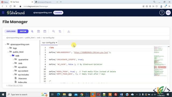
Task: Collapse the web folder
Action: 11,56
